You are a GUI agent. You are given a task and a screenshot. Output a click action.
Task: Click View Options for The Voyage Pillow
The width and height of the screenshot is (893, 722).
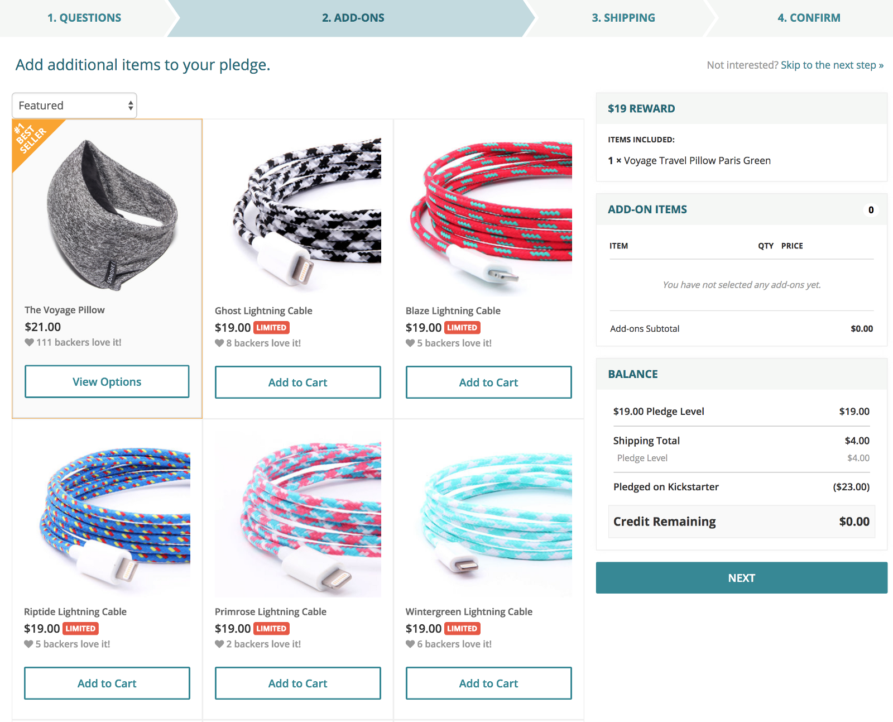pos(107,382)
